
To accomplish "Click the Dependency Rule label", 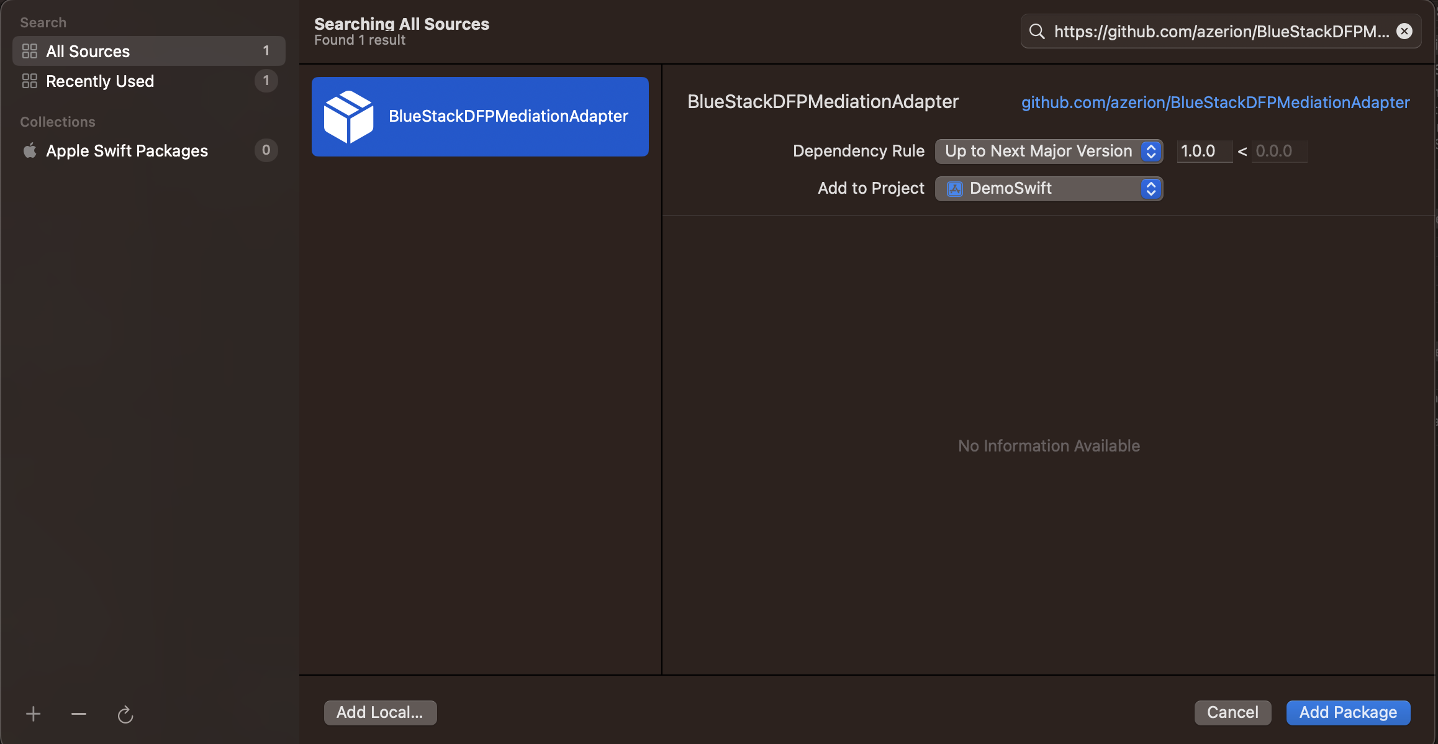I will (x=859, y=151).
